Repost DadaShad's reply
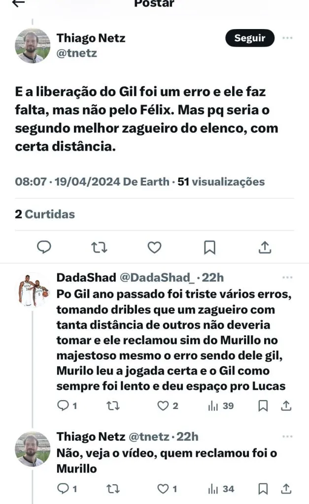Viewport: 309px width, 504px height. tap(112, 406)
